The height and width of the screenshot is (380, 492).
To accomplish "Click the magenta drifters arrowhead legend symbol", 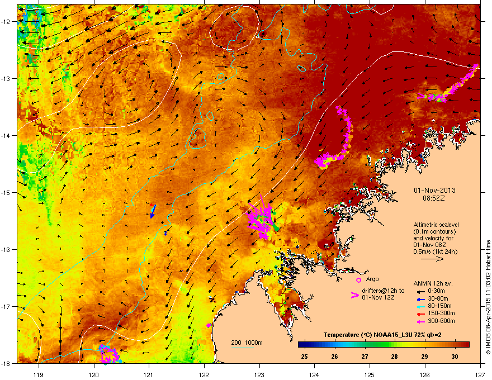I will tap(355, 295).
